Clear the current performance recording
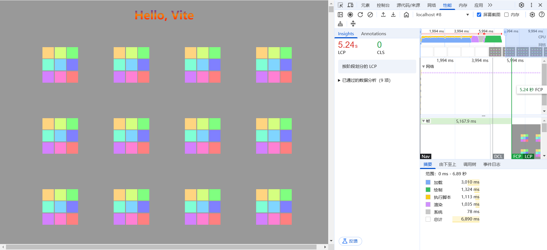547x250 pixels. pos(370,15)
